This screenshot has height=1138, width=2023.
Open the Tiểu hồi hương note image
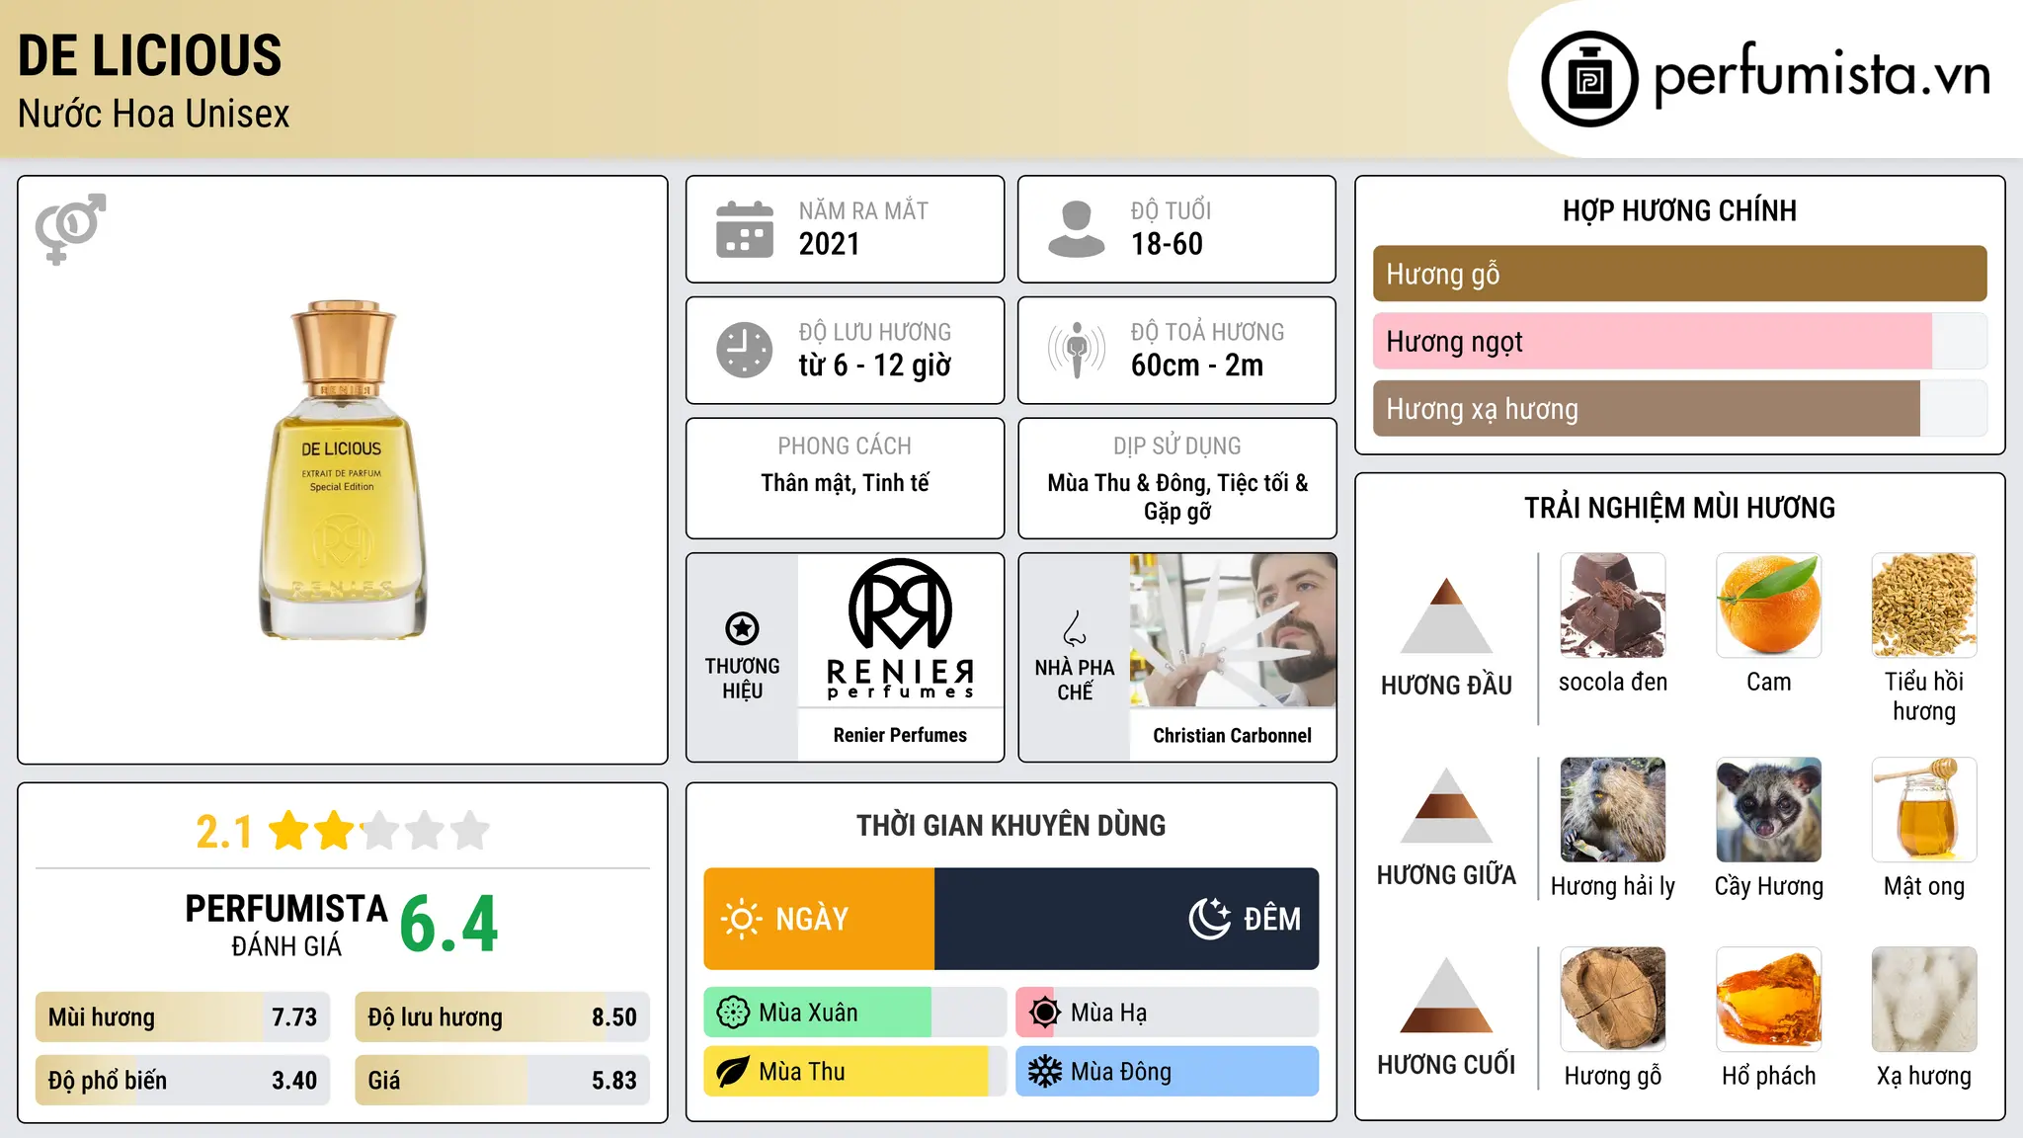click(1924, 606)
